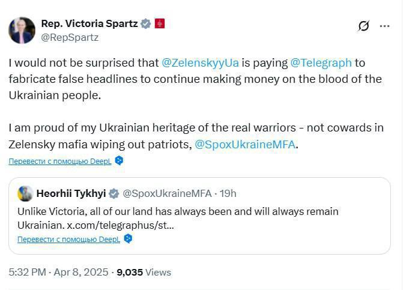Open the 5:32 PM Apr 8, 2025 timestamp
Image resolution: width=409 pixels, height=290 pixels.
click(58, 272)
